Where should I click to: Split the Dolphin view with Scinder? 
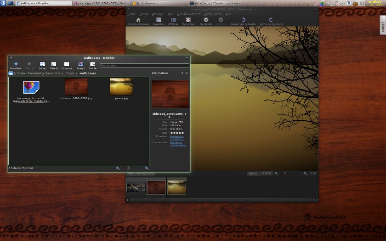pyautogui.click(x=93, y=65)
